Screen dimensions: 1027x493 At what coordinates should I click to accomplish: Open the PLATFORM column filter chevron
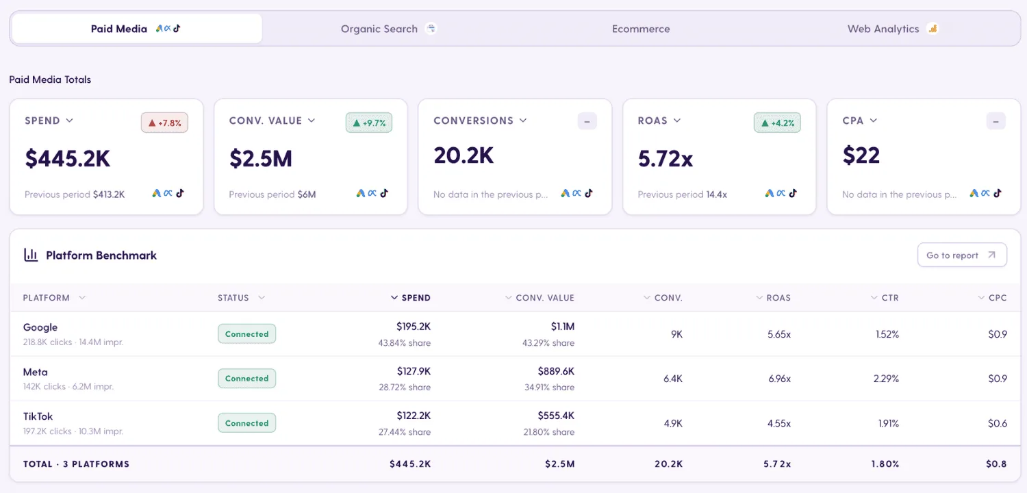82,298
